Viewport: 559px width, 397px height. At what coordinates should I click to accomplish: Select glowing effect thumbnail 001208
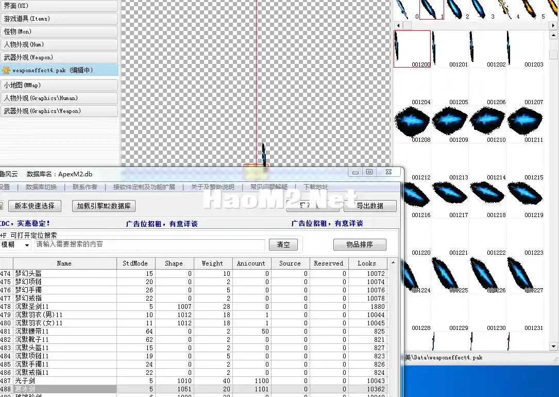pos(412,124)
